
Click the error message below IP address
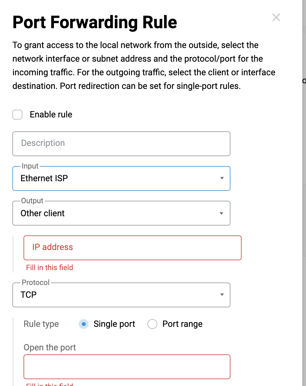click(50, 268)
